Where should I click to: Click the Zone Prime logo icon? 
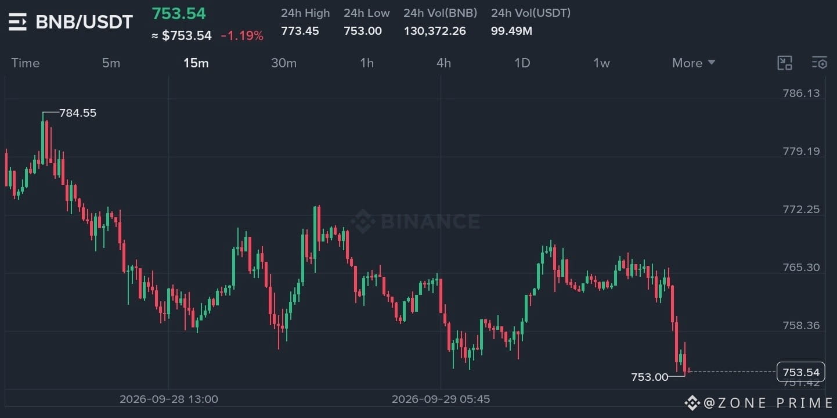point(692,403)
